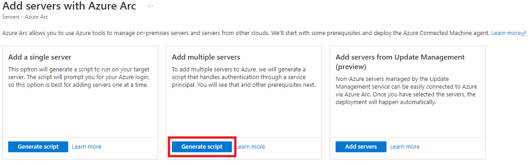Click the Azure Arc introduction paragraph

tap(246, 33)
